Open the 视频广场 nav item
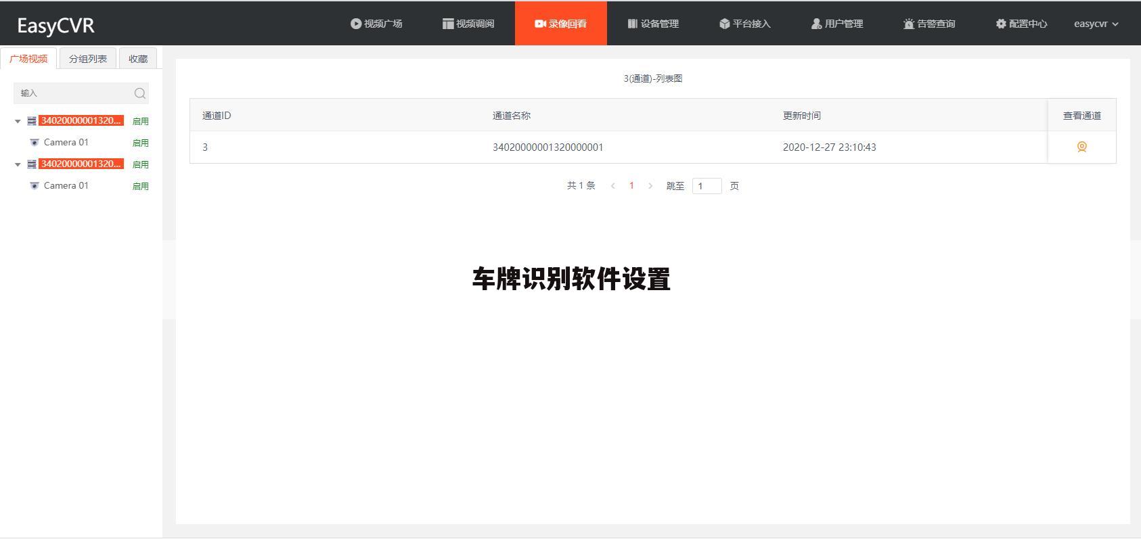 pos(376,24)
